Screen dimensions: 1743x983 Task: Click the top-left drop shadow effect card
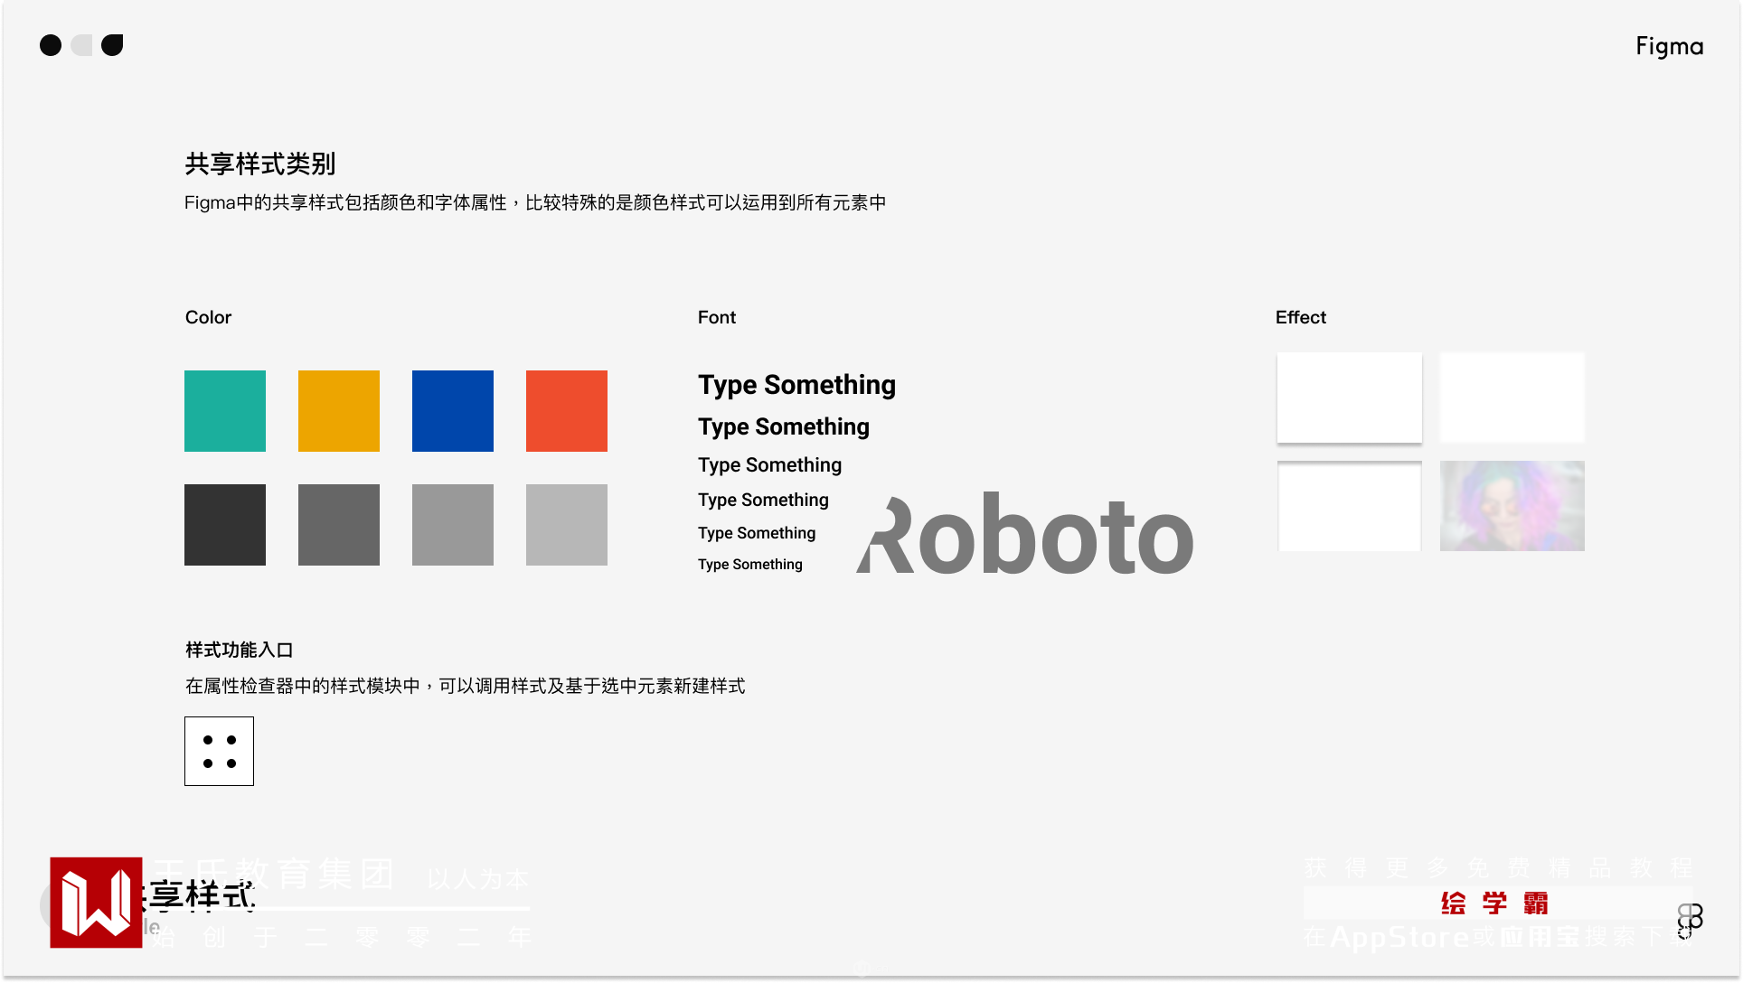click(1349, 398)
